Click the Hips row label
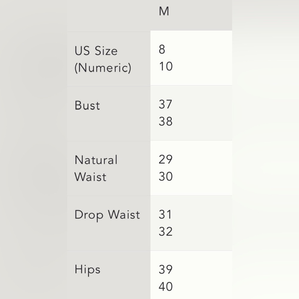This screenshot has height=299, width=299. (87, 270)
